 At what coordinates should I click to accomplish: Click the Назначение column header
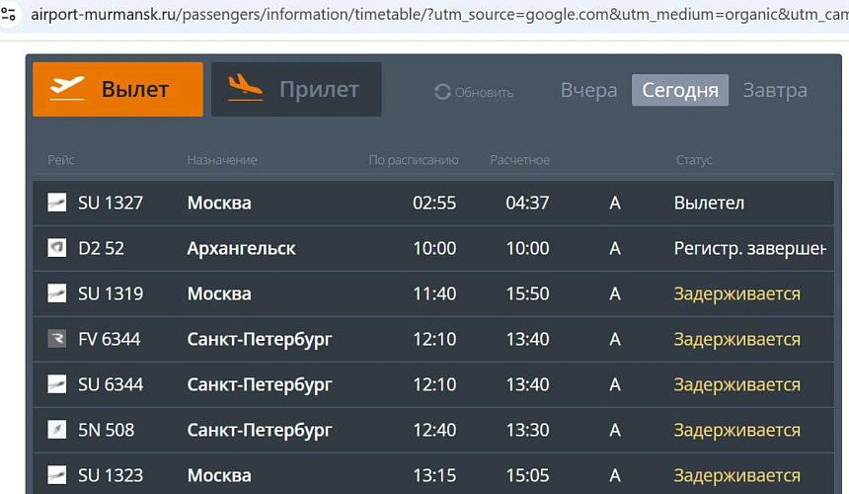tap(222, 160)
